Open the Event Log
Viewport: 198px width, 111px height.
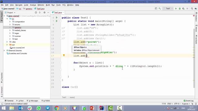[x=188, y=101]
